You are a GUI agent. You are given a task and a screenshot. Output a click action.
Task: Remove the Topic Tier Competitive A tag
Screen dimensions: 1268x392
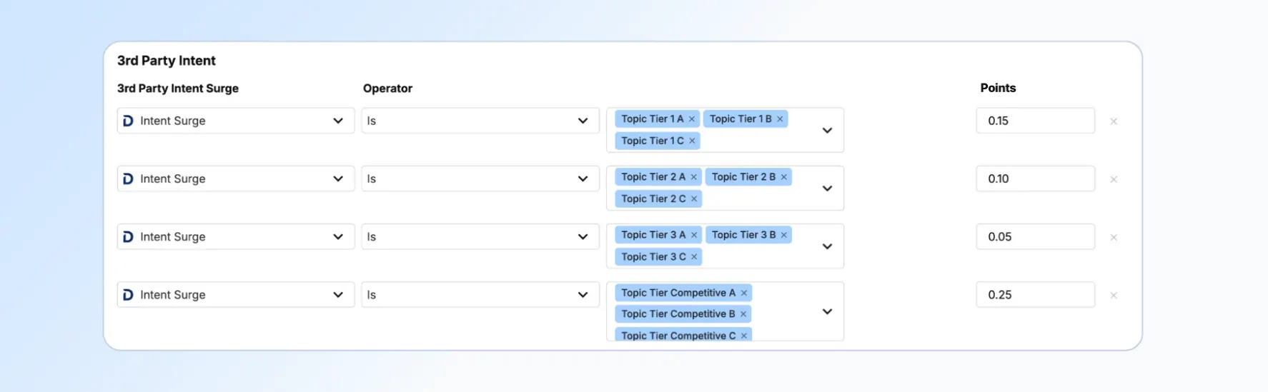pos(744,293)
